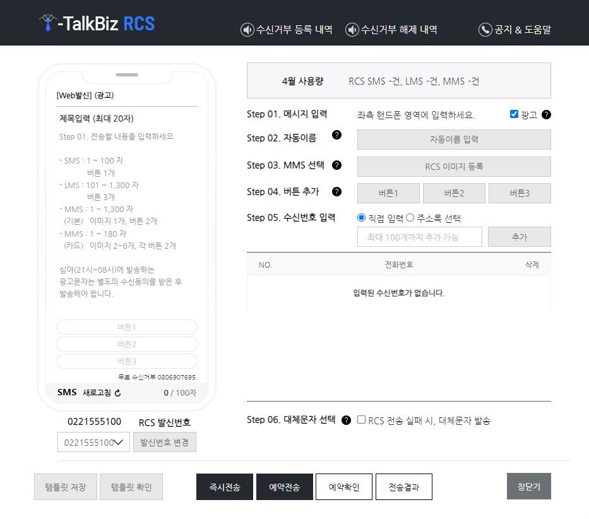Click the 예약전송 button
This screenshot has width=589, height=519.
[284, 486]
